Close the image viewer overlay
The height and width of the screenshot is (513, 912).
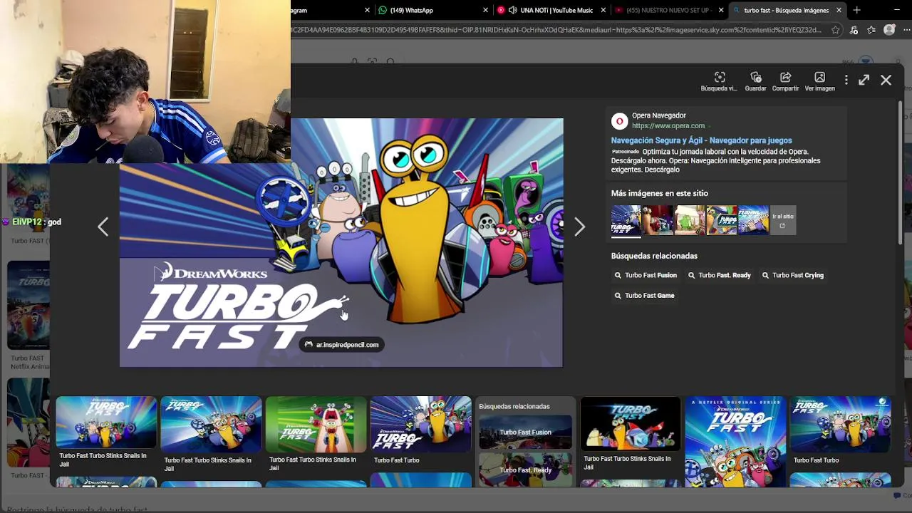[x=886, y=81]
